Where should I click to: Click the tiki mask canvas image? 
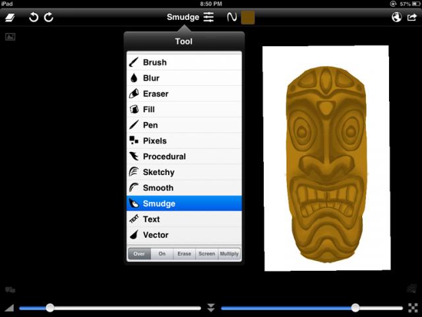click(326, 158)
